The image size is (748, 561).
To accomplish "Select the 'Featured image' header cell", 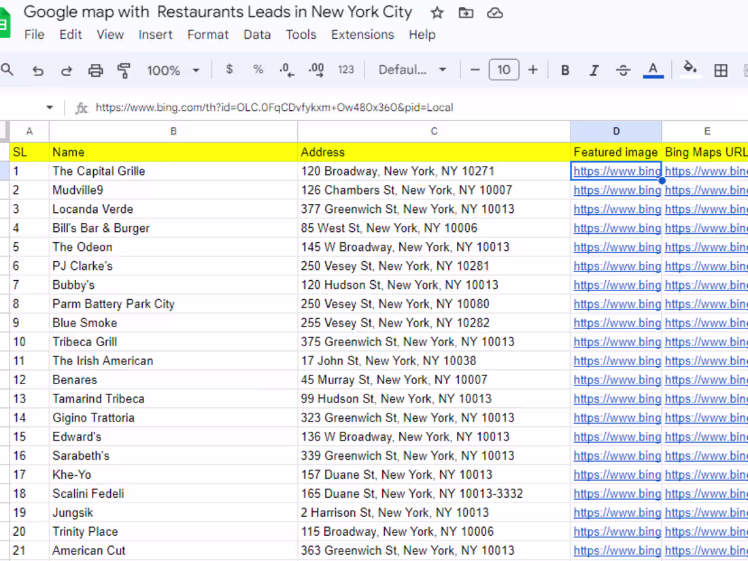I will tap(616, 152).
